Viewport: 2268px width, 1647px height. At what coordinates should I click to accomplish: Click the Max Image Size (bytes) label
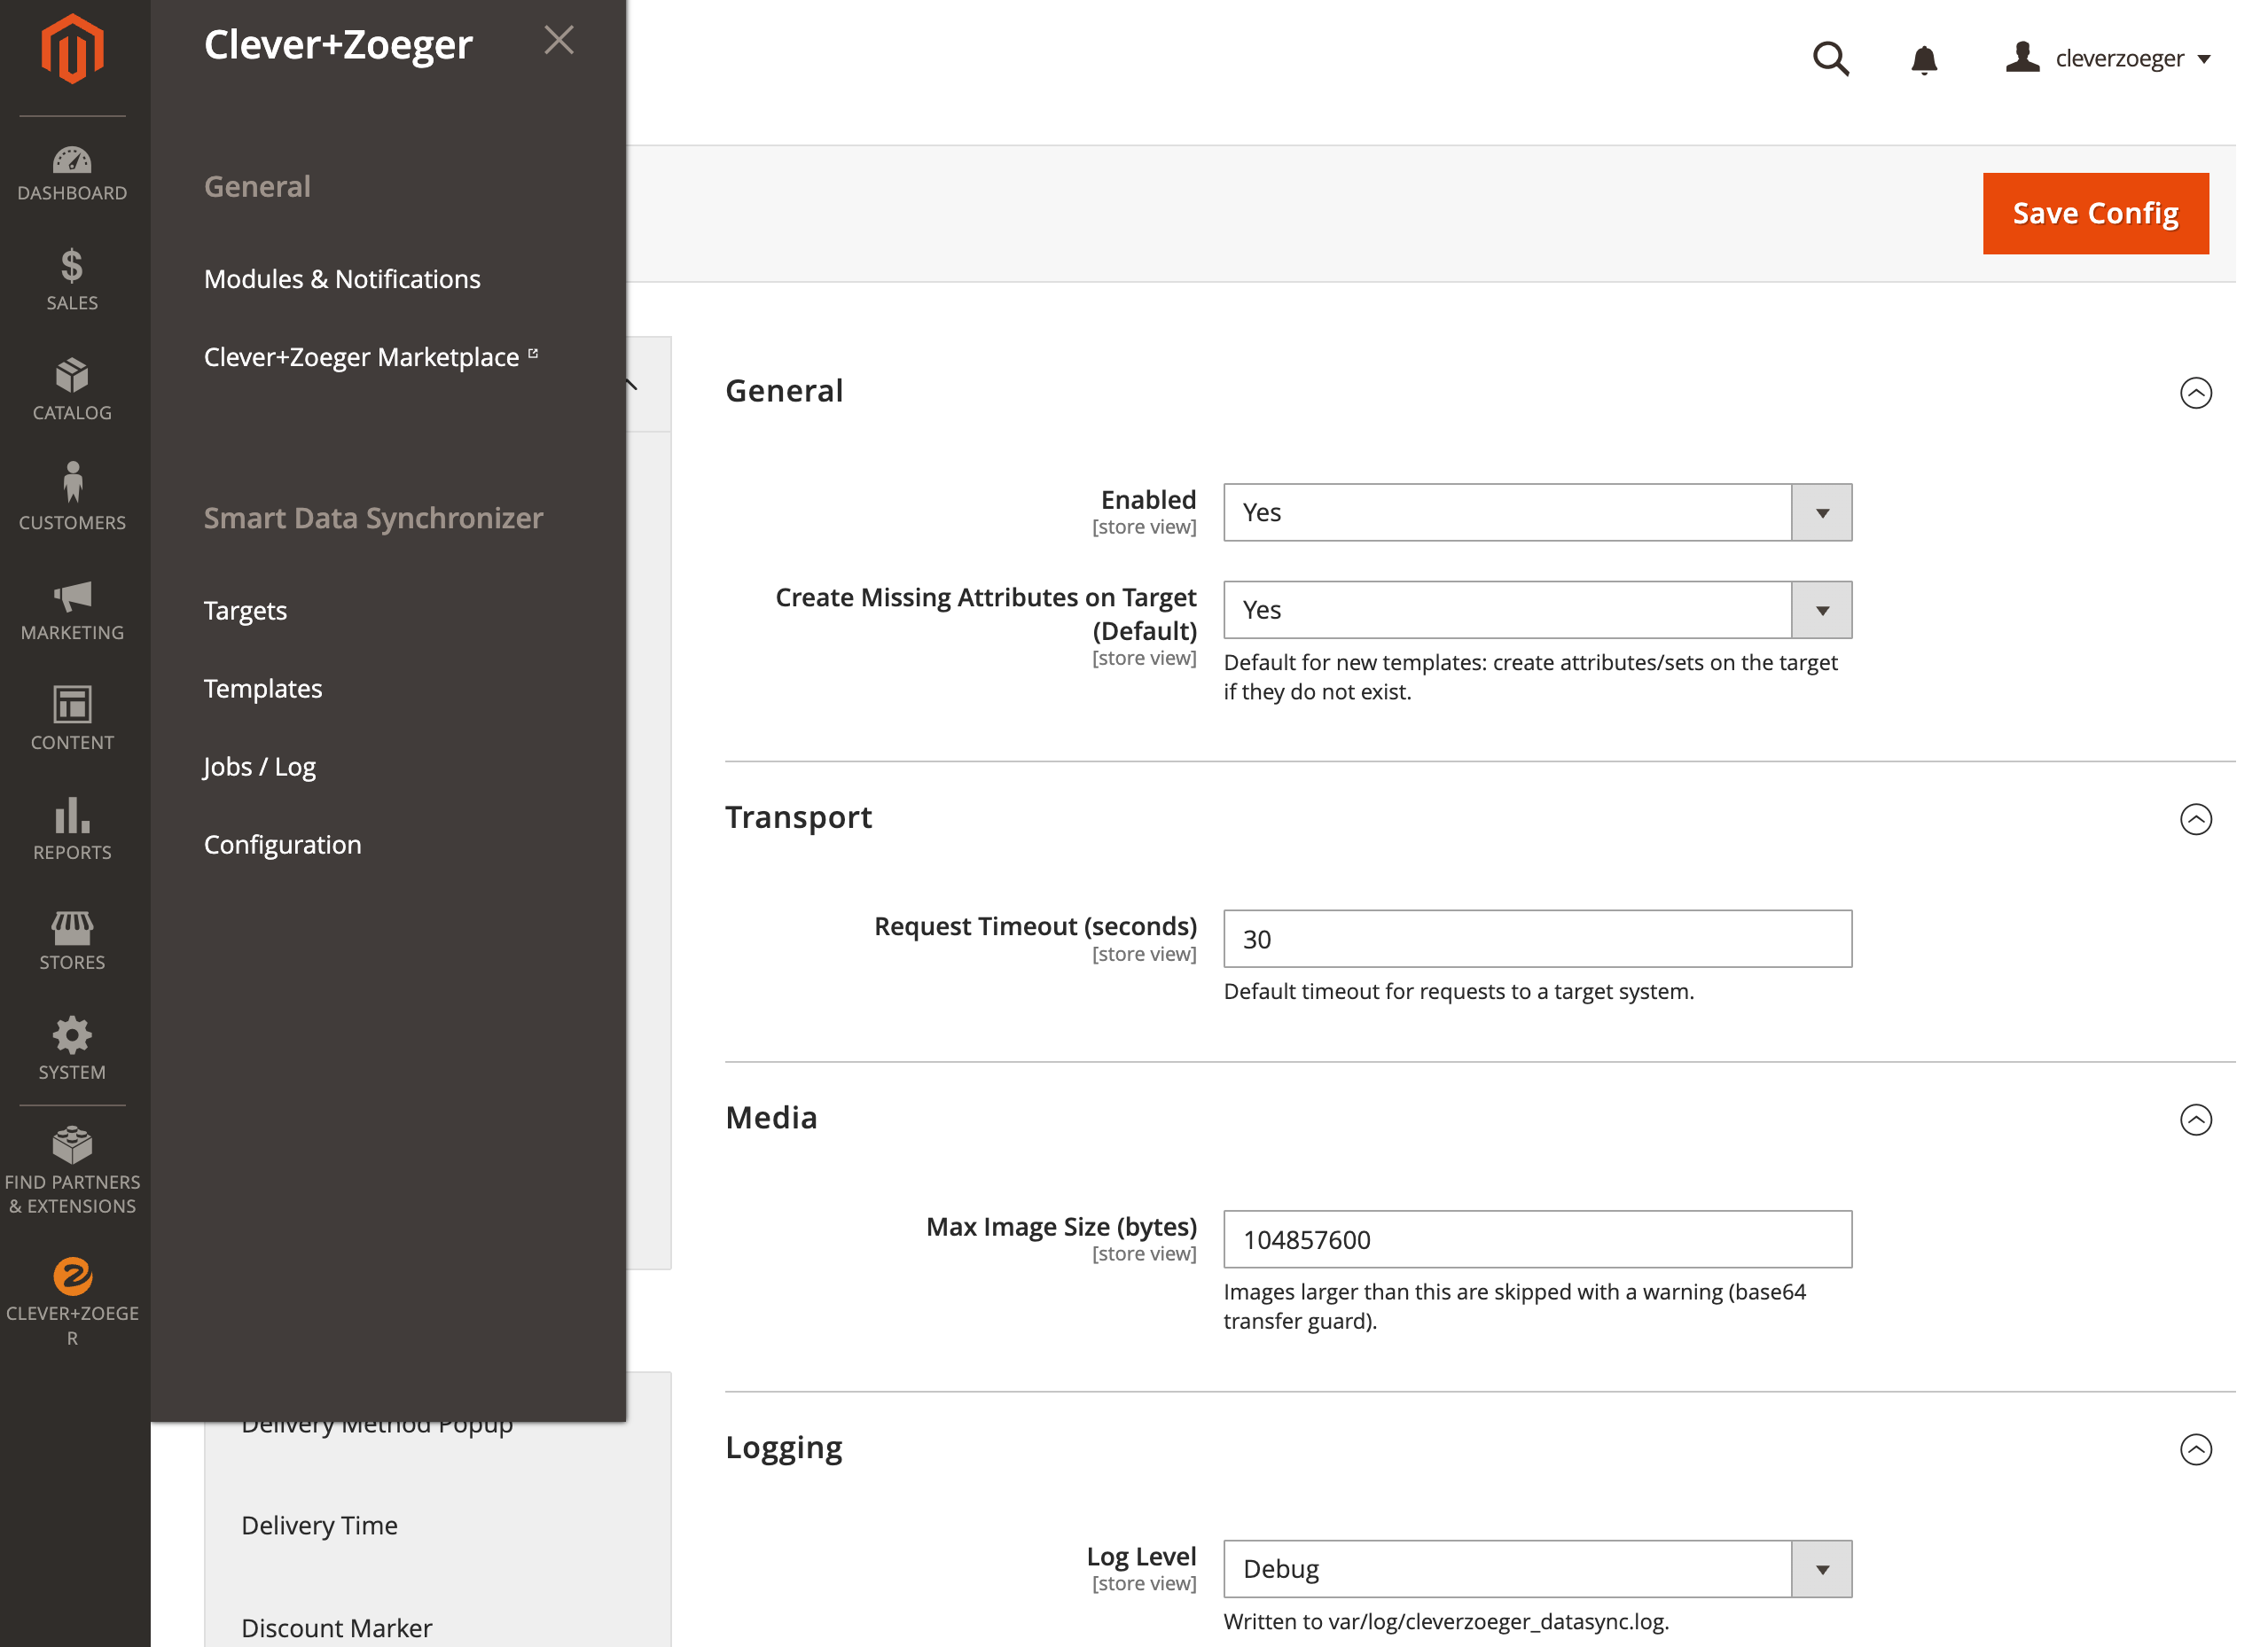coord(1061,1226)
